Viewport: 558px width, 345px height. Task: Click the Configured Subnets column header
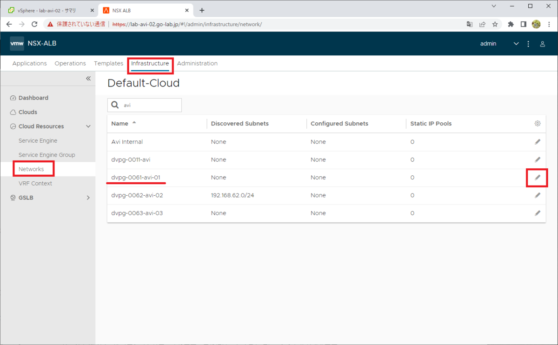click(339, 124)
